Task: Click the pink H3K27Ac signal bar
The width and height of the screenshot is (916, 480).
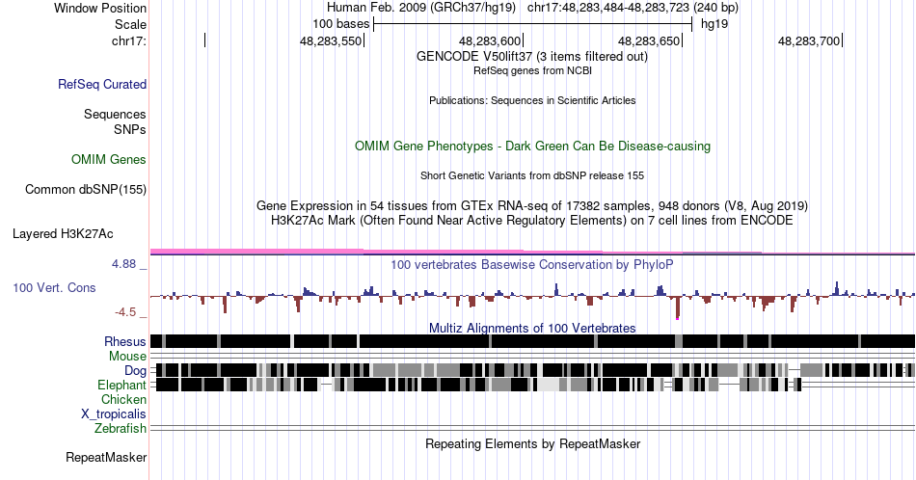Action: pos(532,252)
